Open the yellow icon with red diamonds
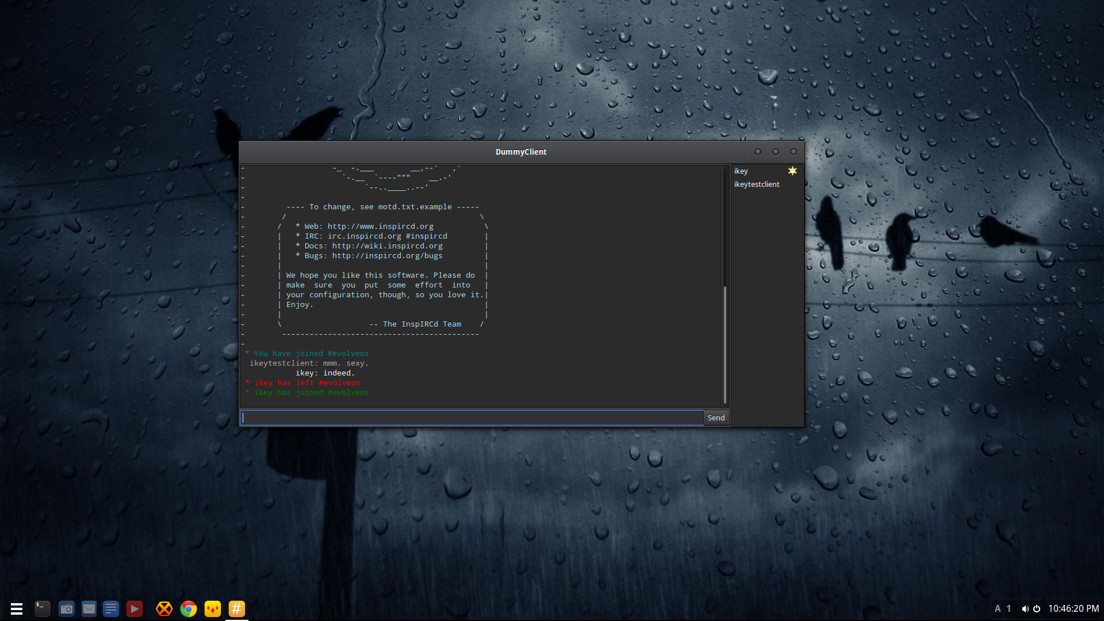Screen dimensions: 1104x621 213,608
